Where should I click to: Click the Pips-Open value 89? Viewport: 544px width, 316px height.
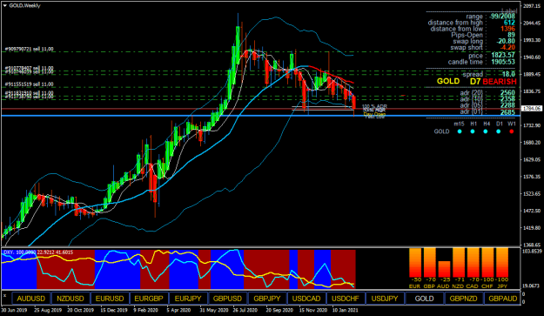pos(511,35)
